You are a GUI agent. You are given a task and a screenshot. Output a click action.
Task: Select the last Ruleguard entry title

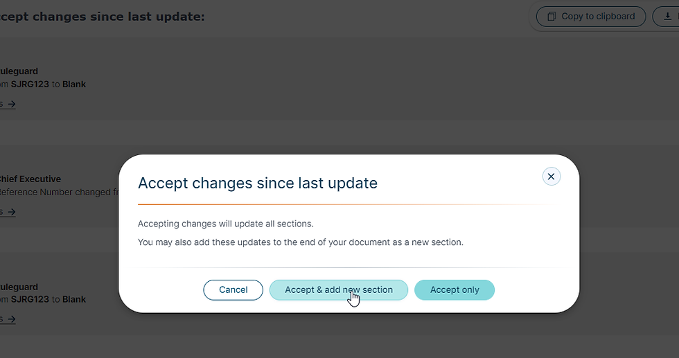pos(19,287)
